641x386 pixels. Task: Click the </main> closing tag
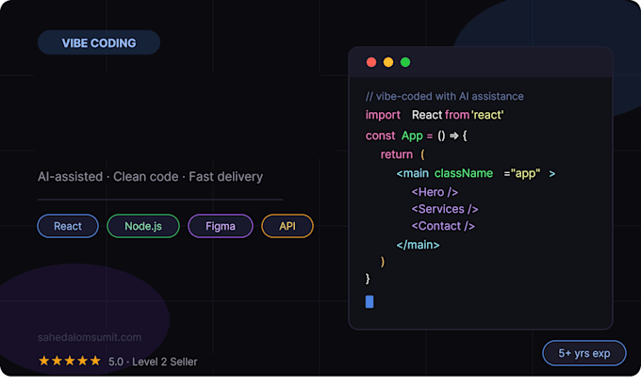click(x=418, y=245)
